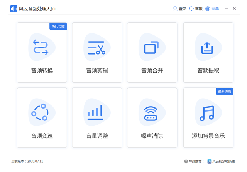Screen dimensions: 247x172
Task: Click the 添加背景音乐 music note icon
Action: 207,113
